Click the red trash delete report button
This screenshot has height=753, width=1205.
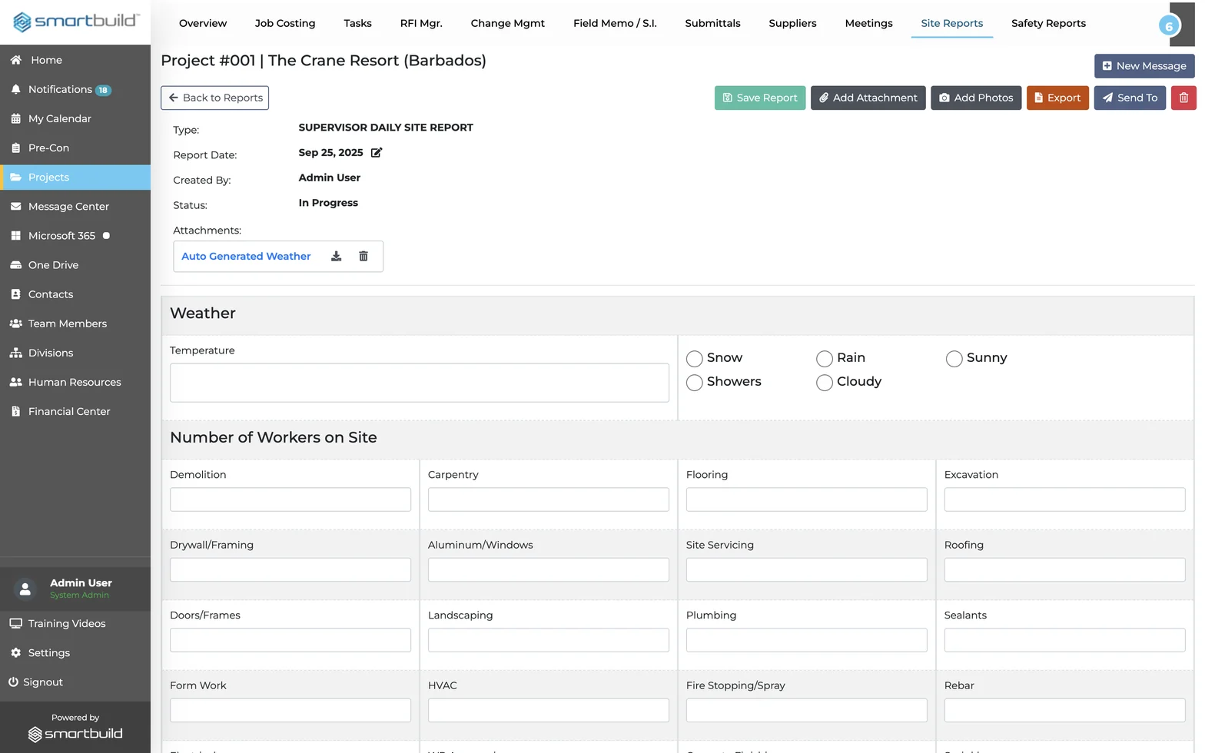1183,98
